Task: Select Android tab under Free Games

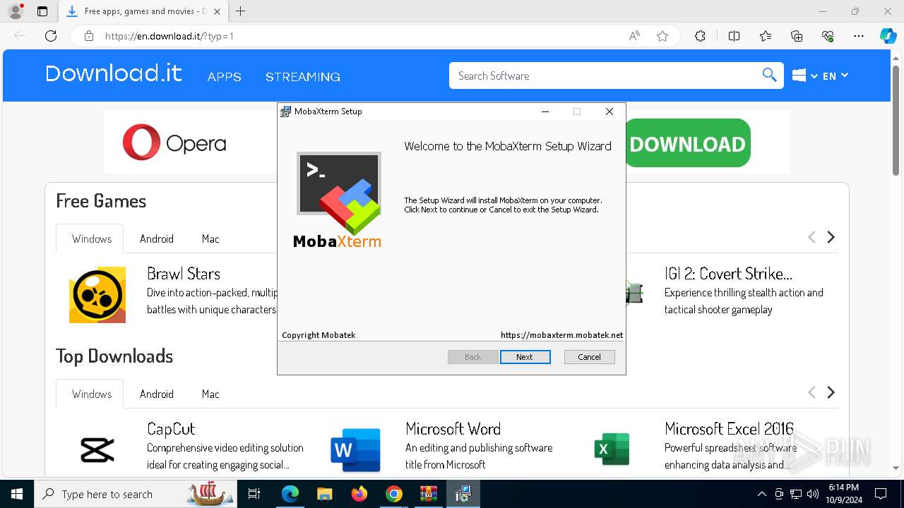Action: pos(157,238)
